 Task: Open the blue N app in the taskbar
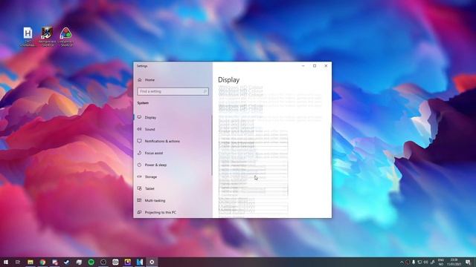click(140, 262)
